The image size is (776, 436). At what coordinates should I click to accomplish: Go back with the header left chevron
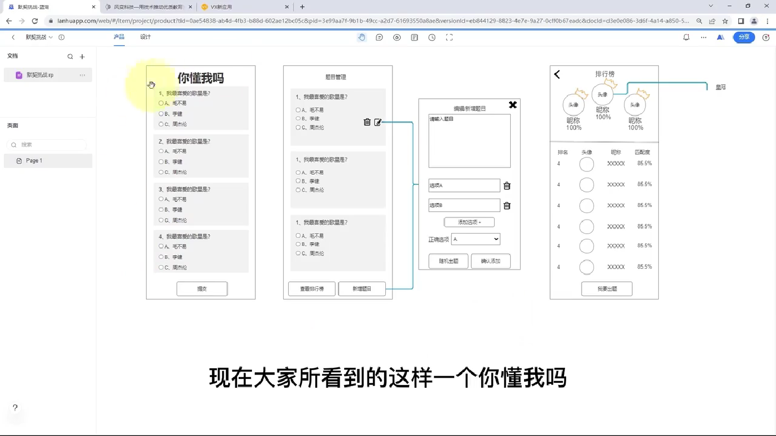coord(13,37)
